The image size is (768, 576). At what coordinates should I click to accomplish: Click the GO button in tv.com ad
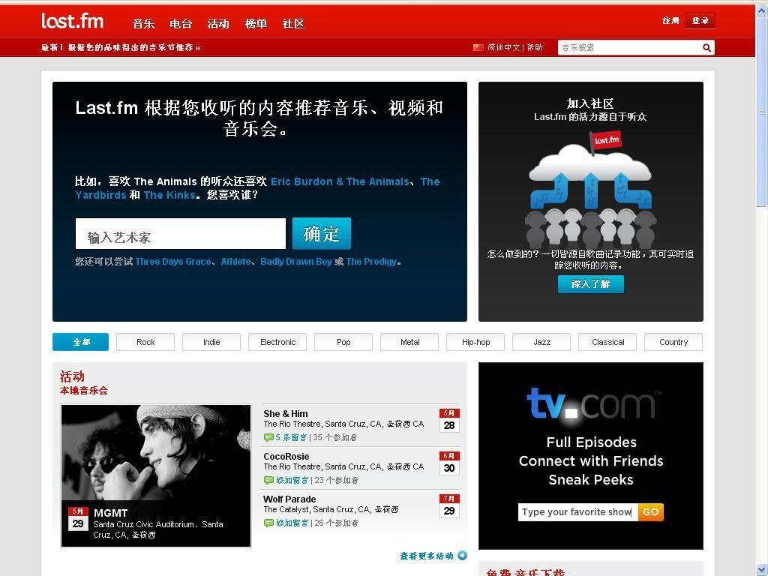click(650, 511)
